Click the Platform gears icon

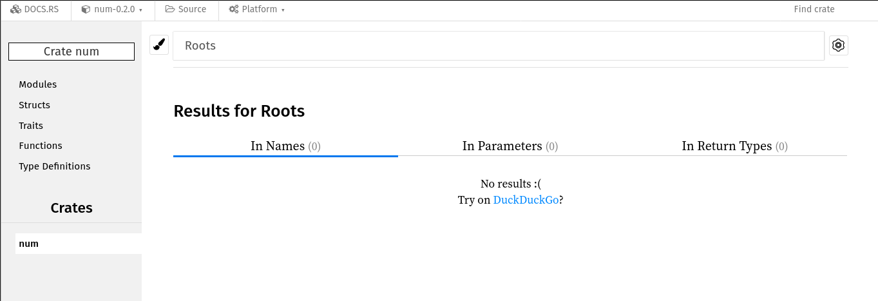click(x=234, y=10)
